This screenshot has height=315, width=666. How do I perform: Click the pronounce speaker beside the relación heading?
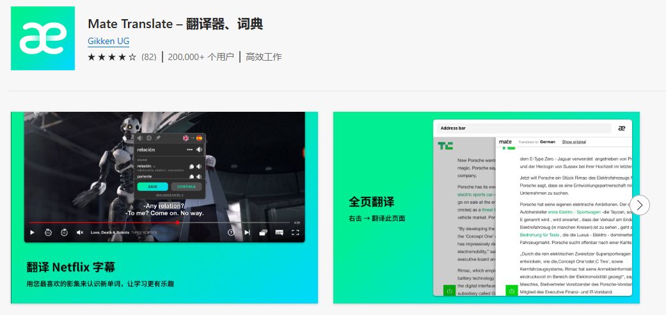(199, 150)
